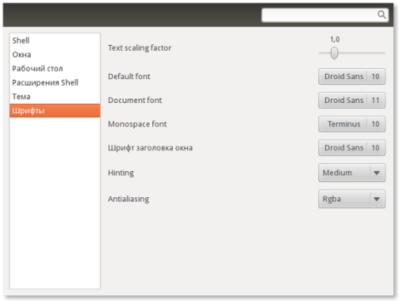Change the window title font button

pyautogui.click(x=352, y=148)
